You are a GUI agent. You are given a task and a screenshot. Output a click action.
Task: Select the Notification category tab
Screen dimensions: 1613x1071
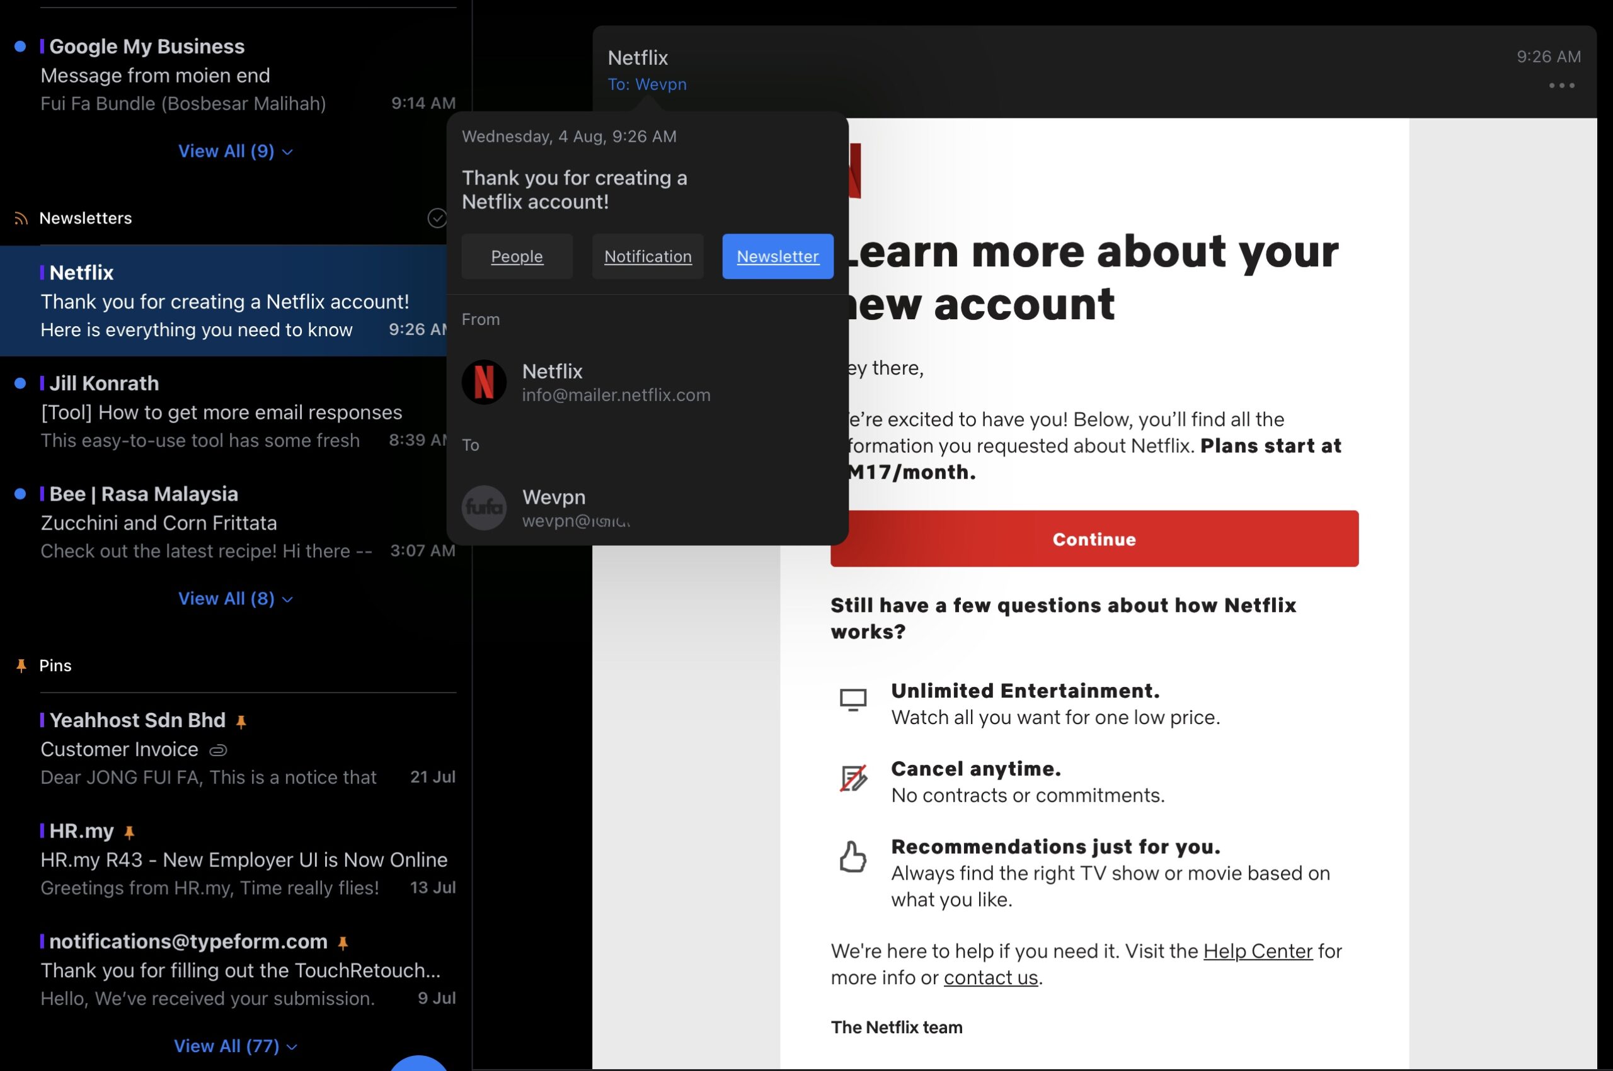(647, 256)
